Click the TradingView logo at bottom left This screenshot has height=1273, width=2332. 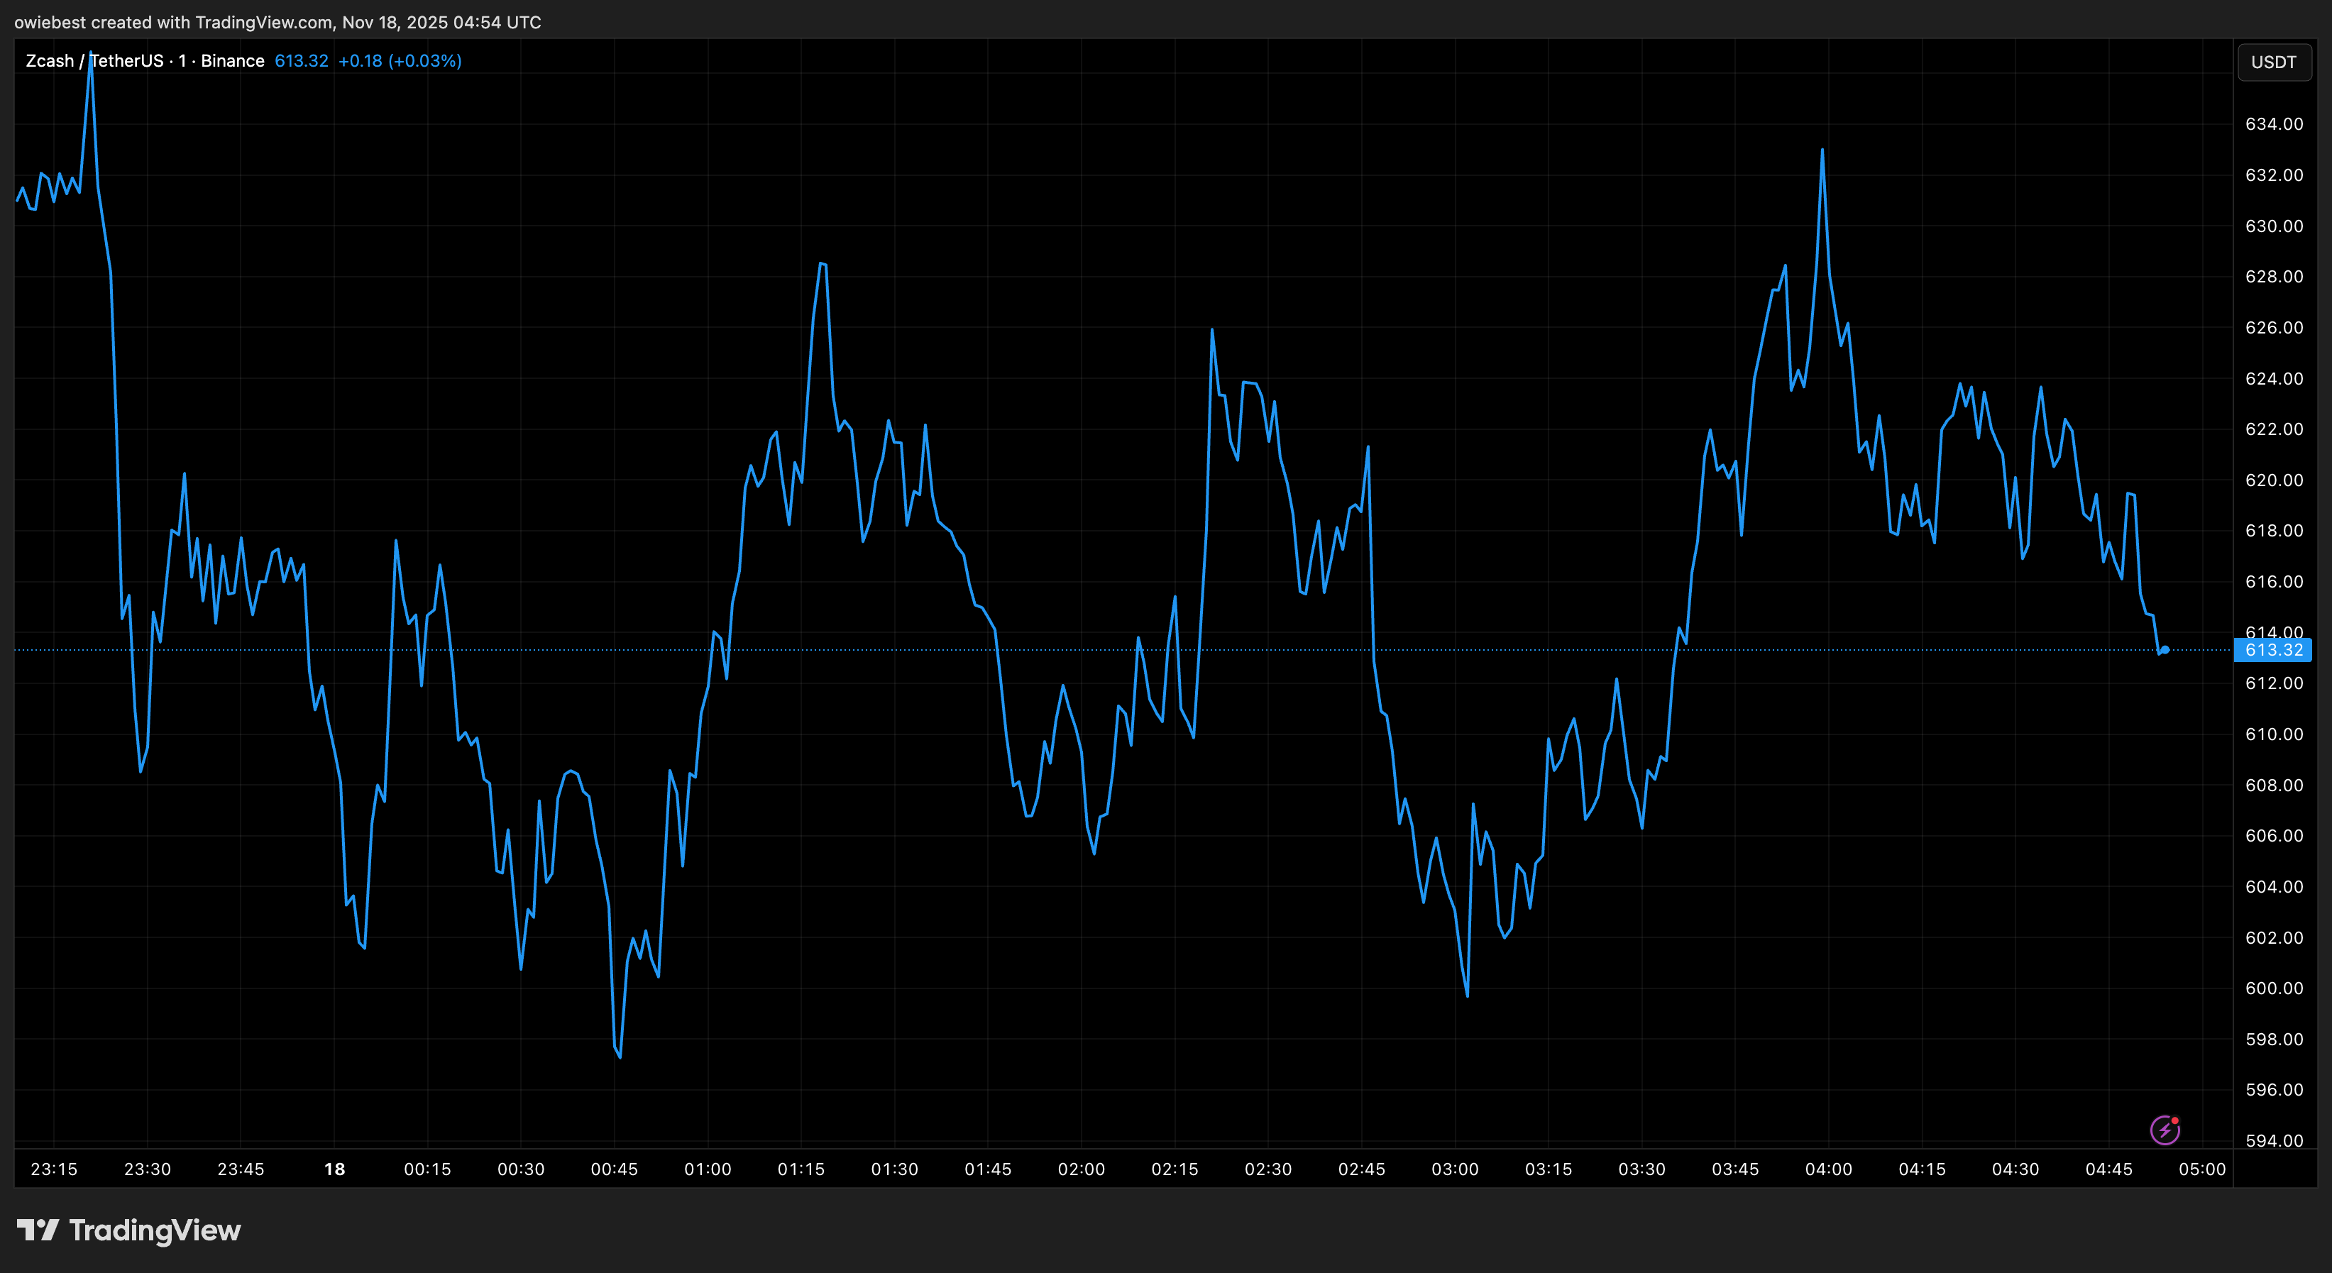[x=128, y=1230]
